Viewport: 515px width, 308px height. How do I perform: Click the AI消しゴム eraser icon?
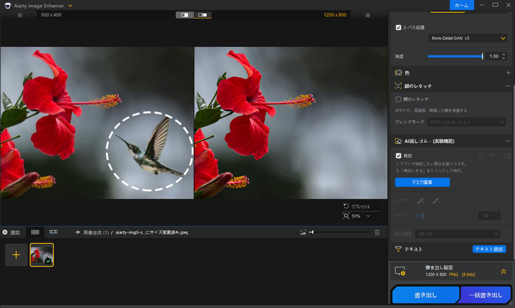click(x=398, y=141)
